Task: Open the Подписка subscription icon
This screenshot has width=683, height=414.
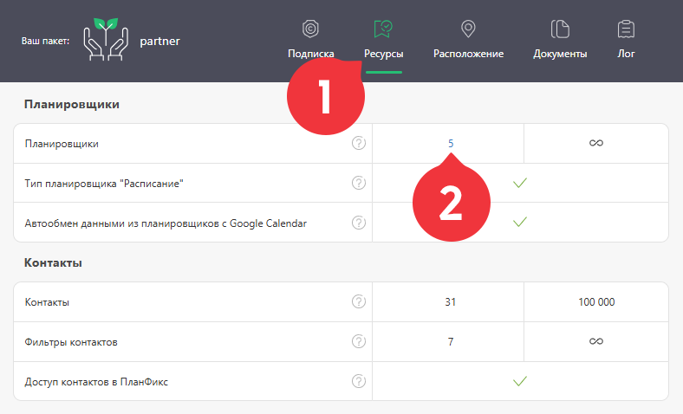Action: (x=310, y=29)
